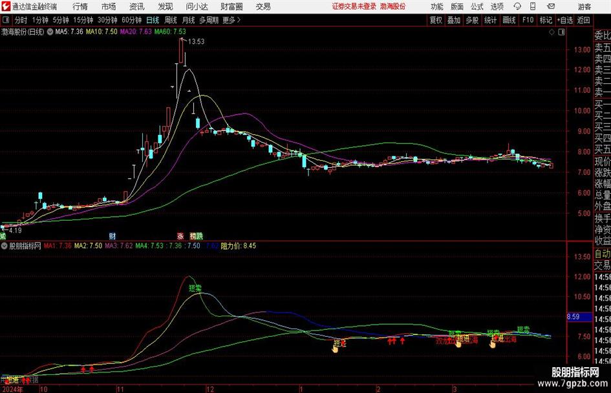Click the 画线 drawing button
The image size is (611, 393).
pyautogui.click(x=509, y=20)
